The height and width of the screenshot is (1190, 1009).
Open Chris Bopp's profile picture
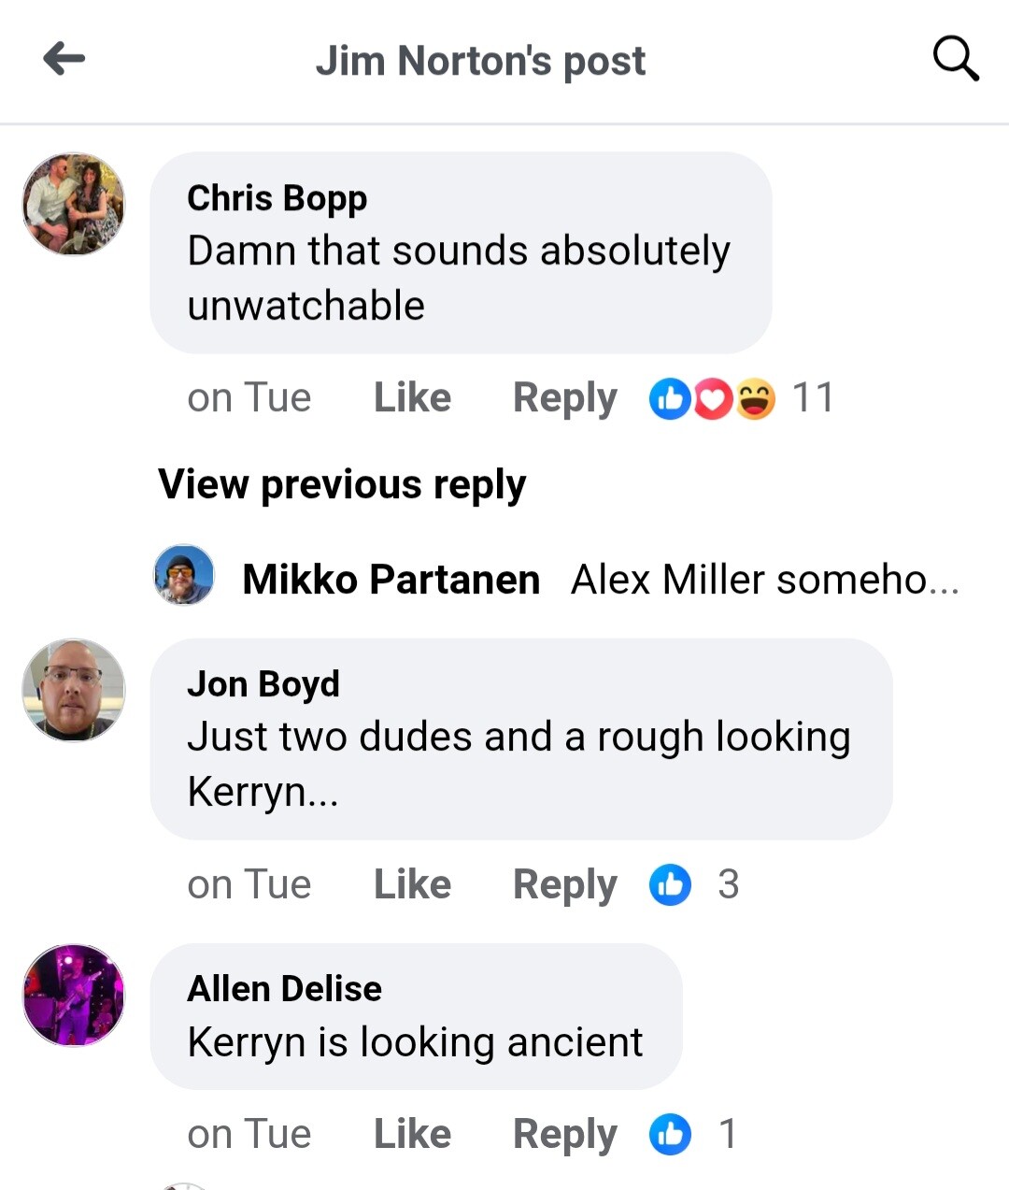pos(74,204)
